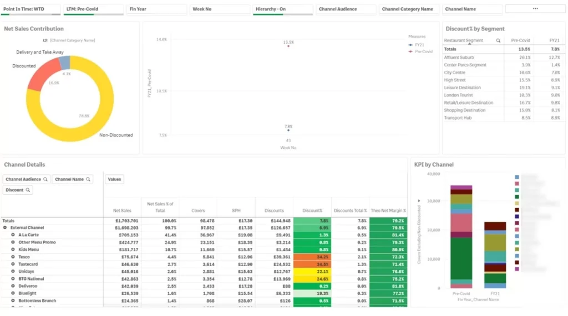Image resolution: width=568 pixels, height=316 pixels.
Task: Select the Transport Hub segment row
Action: (x=503, y=118)
